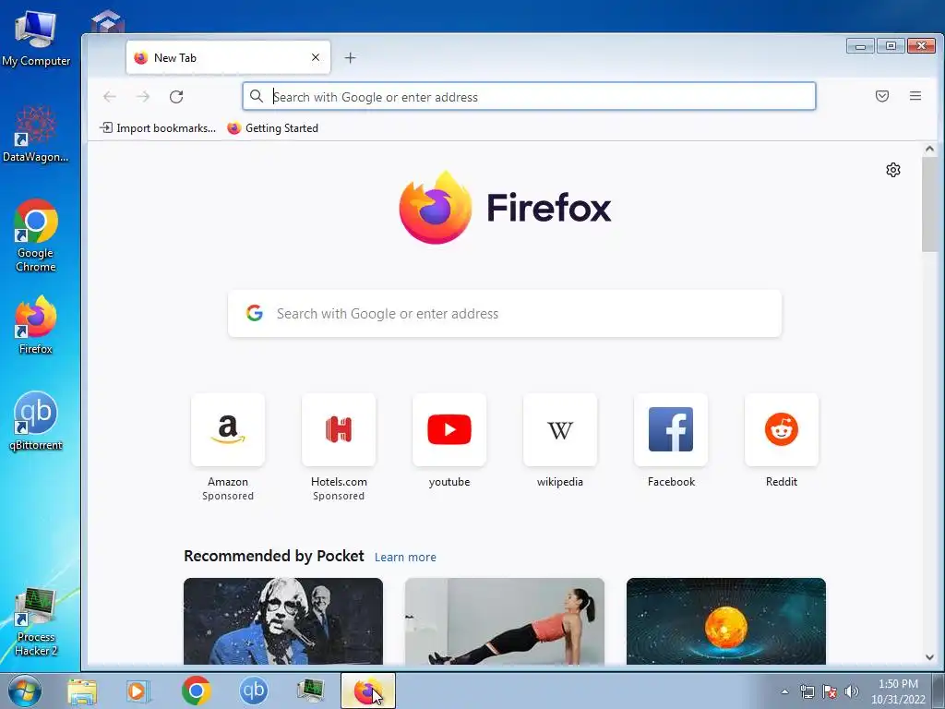
Task: Close the New Tab tab
Action: pyautogui.click(x=316, y=57)
